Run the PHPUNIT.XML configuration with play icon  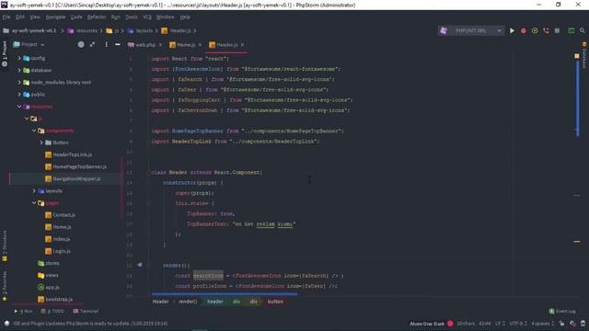tap(512, 30)
